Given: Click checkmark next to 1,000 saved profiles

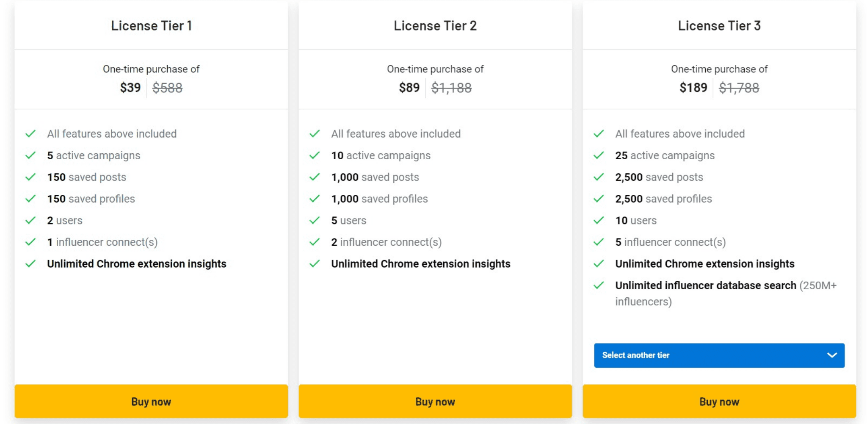Looking at the screenshot, I should point(315,199).
